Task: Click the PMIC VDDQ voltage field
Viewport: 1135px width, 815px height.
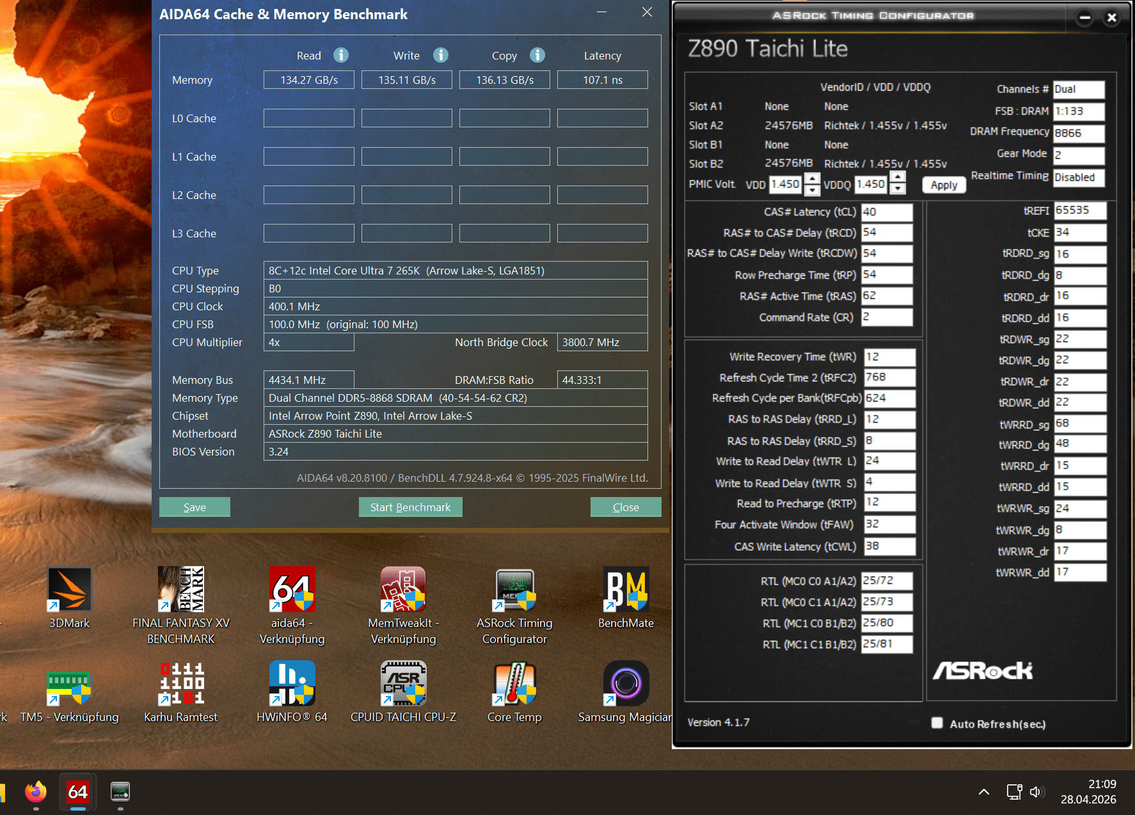Action: pyautogui.click(x=872, y=184)
